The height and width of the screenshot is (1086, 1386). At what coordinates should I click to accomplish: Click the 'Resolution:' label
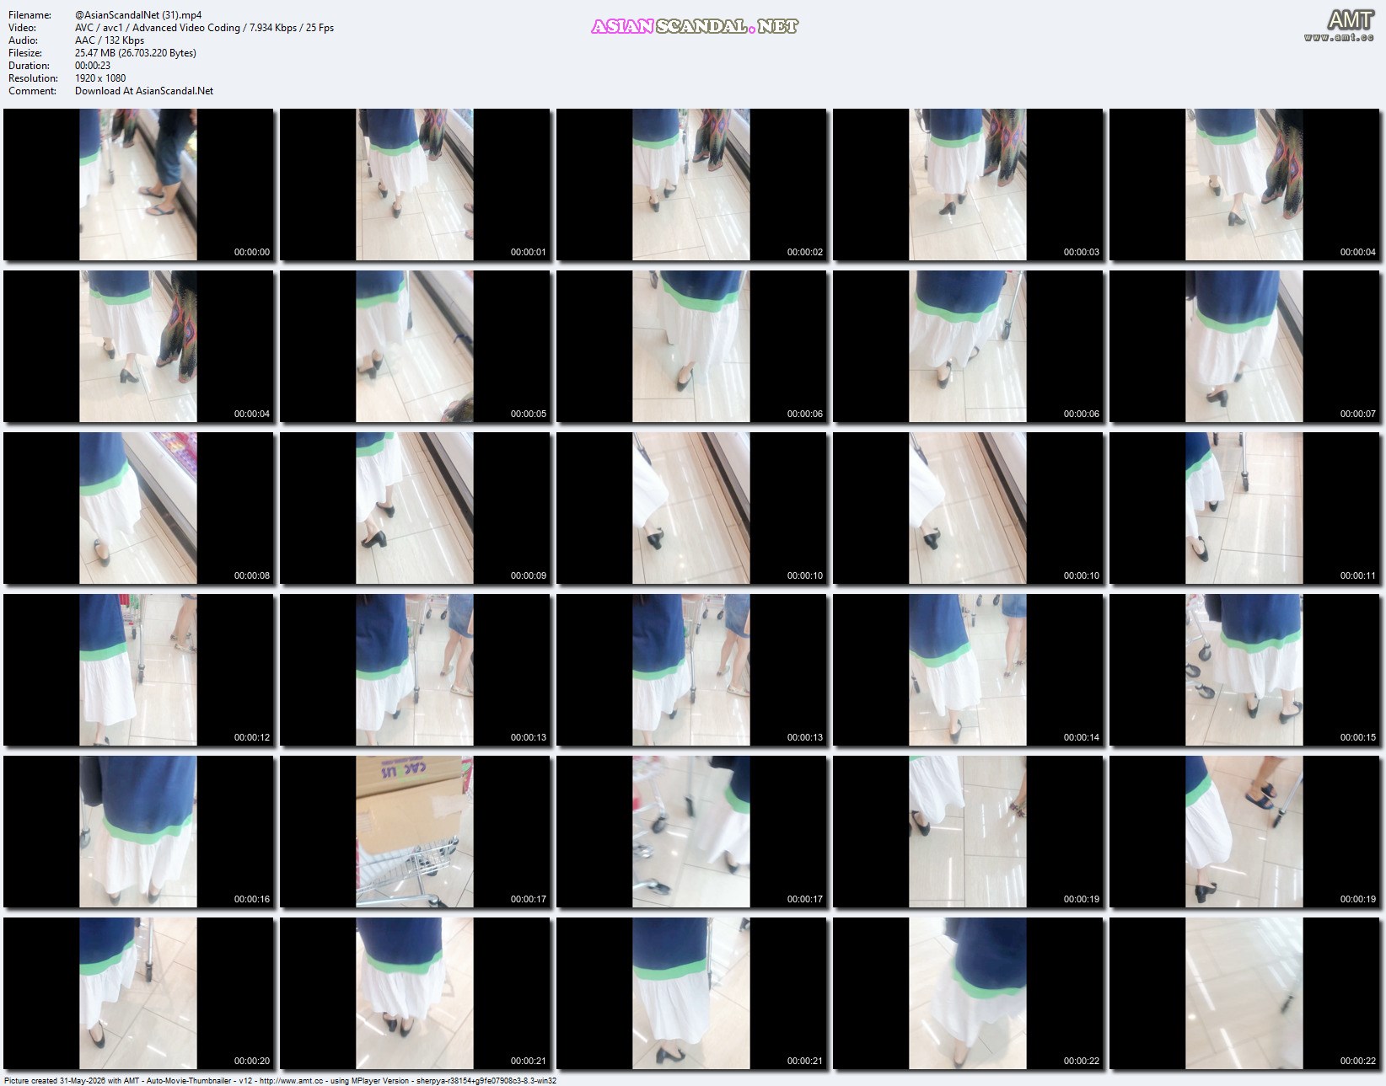pos(33,78)
